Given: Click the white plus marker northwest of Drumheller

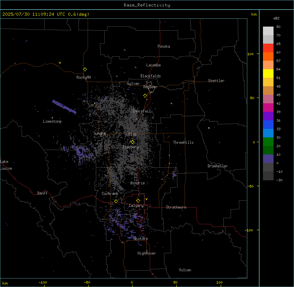Looking at the screenshot, I should (x=209, y=128).
